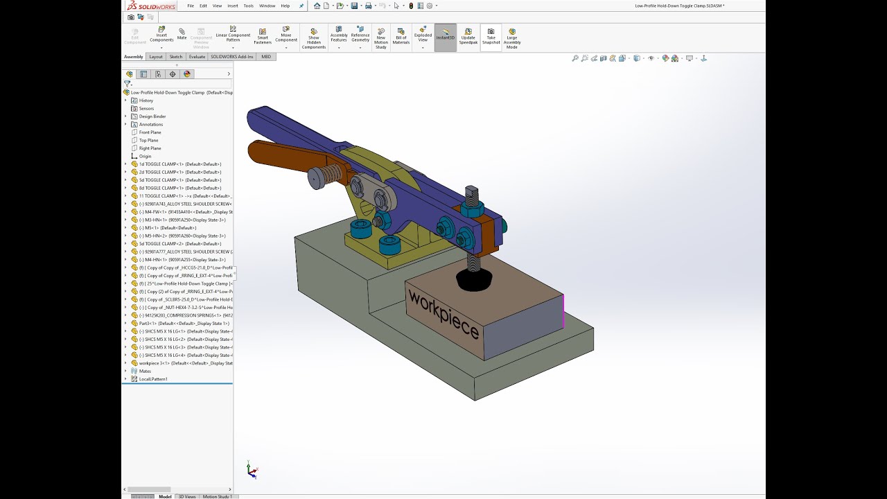The height and width of the screenshot is (499, 887).
Task: Expand the Mates folder
Action: 125,371
